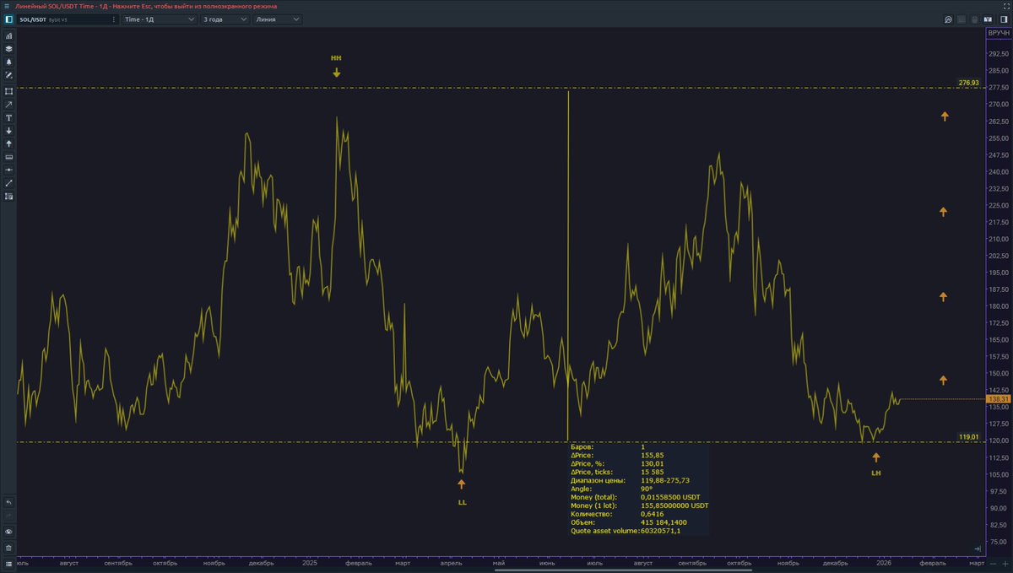
Task: Click the 119,01 horizontal level label
Action: [x=968, y=437]
